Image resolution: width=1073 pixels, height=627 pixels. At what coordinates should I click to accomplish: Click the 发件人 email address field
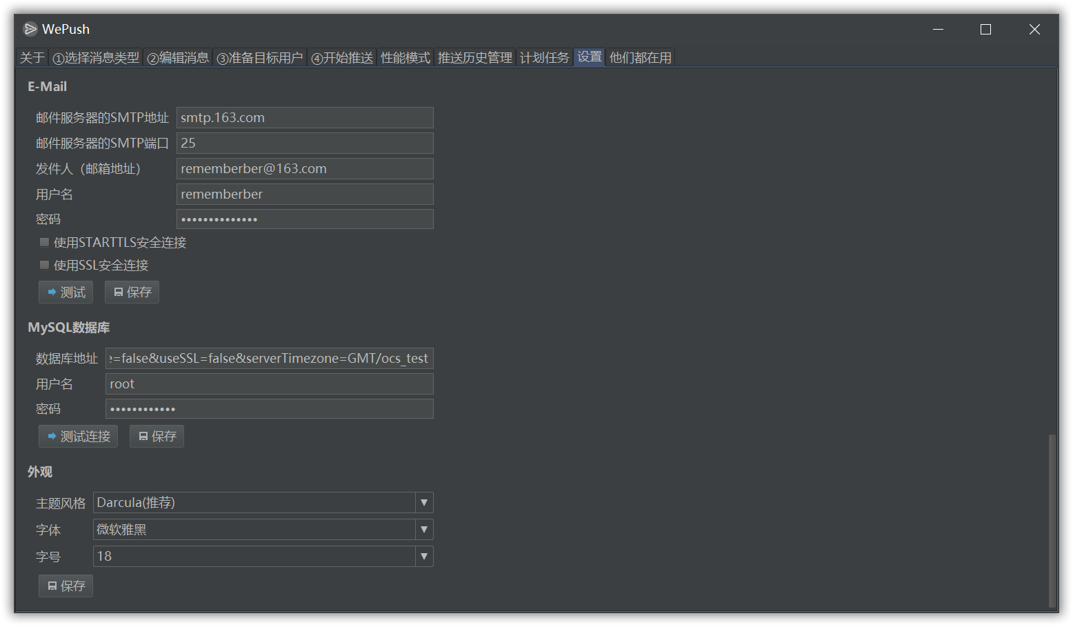[x=305, y=169]
